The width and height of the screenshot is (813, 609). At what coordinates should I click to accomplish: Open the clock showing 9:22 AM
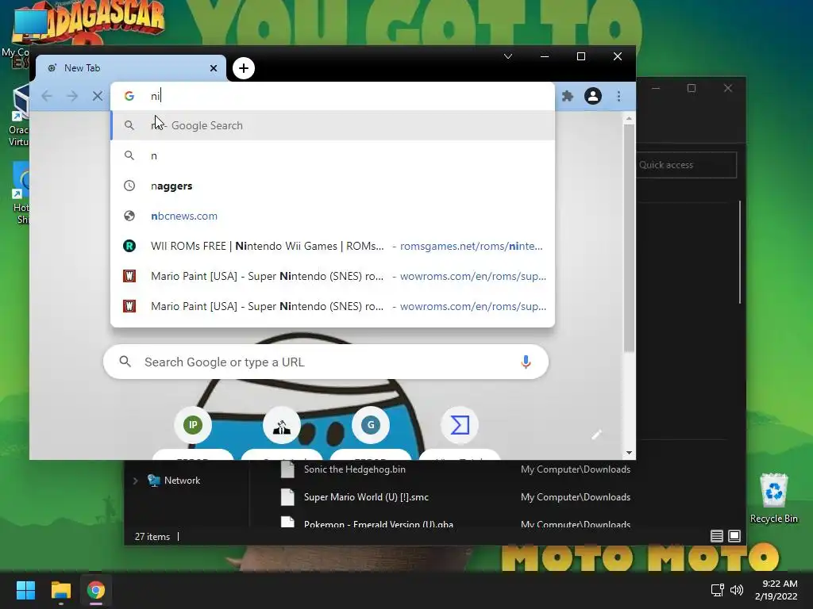point(776,590)
